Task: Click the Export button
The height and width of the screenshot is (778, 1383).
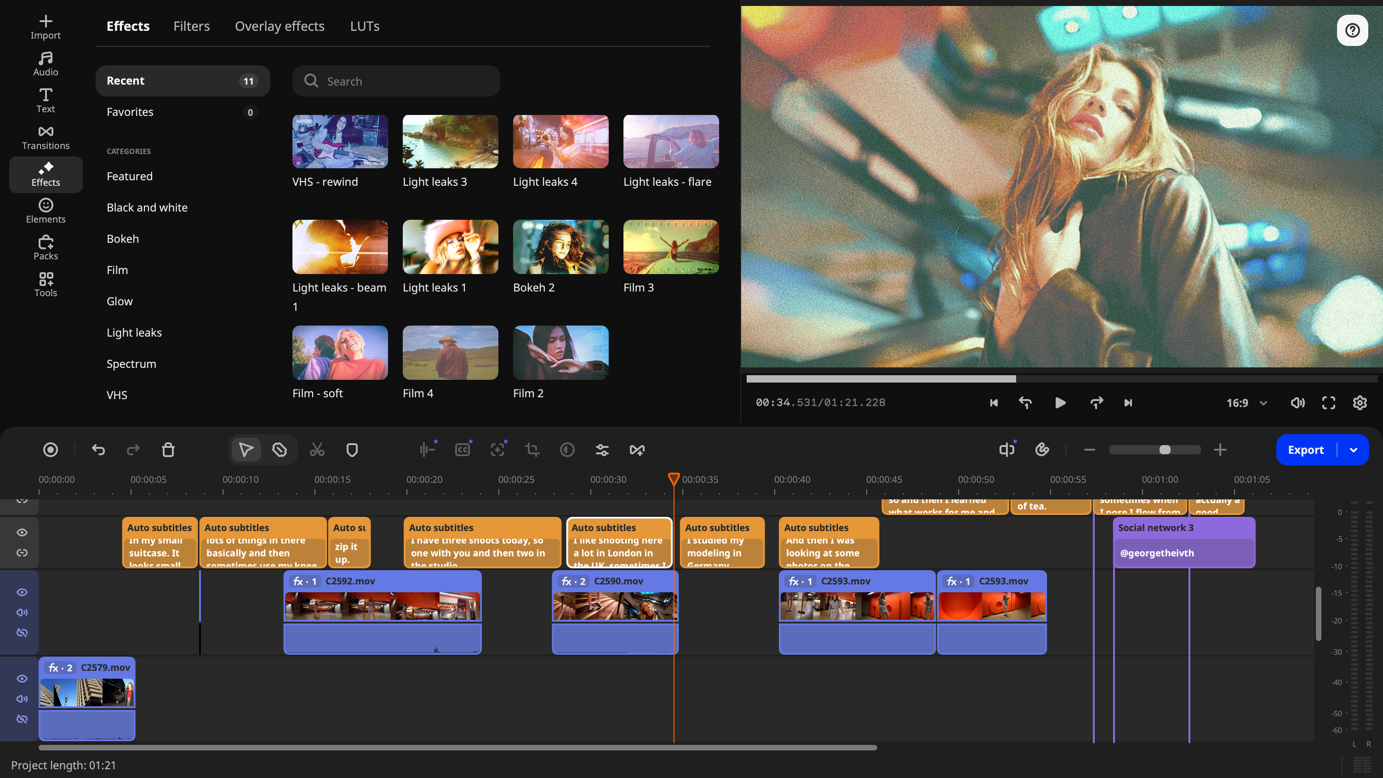Action: (1306, 450)
